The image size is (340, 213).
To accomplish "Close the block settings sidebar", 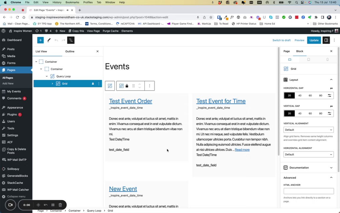I will pyautogui.click(x=331, y=51).
